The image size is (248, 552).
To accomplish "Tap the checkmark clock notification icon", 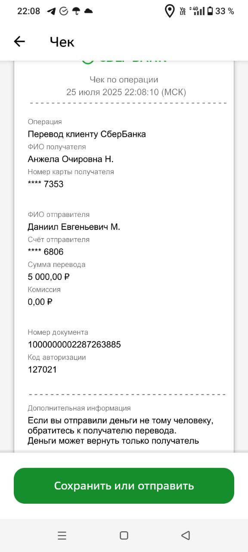I will pyautogui.click(x=64, y=11).
